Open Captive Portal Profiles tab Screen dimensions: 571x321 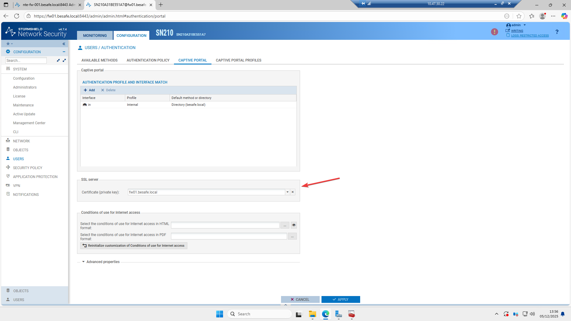(x=239, y=60)
